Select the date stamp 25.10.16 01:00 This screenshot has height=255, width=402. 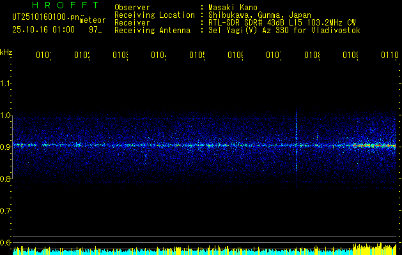[43, 30]
